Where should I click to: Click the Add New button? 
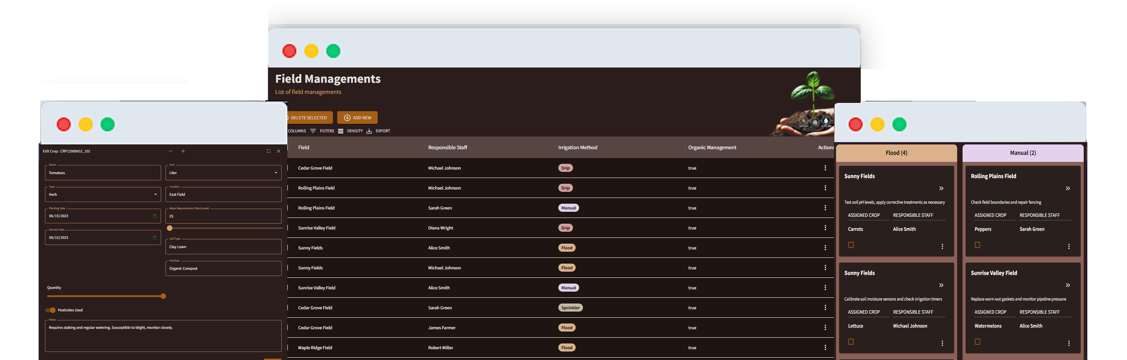357,118
